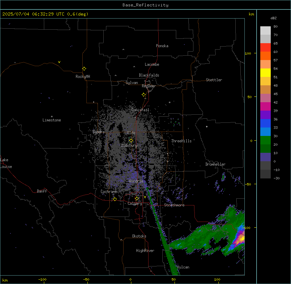The height and width of the screenshot is (284, 291).
Task: Click the HighRiver city label
Action: click(x=145, y=251)
